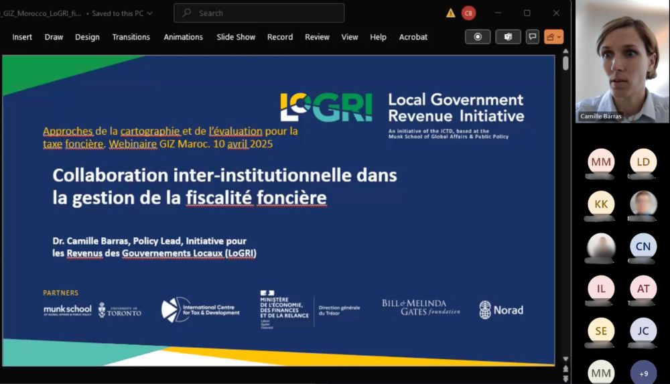Select the blurred photo avatar beside CN
The image size is (670, 384).
(601, 247)
